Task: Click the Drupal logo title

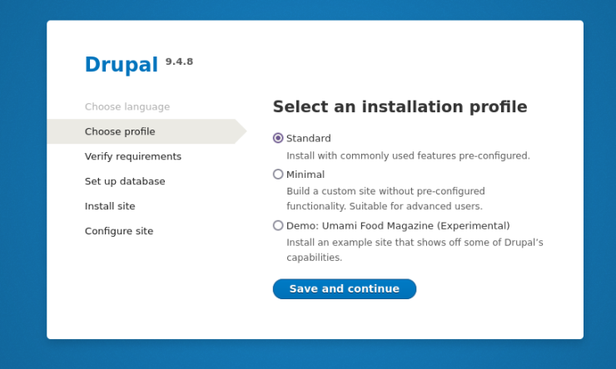Action: click(x=122, y=65)
